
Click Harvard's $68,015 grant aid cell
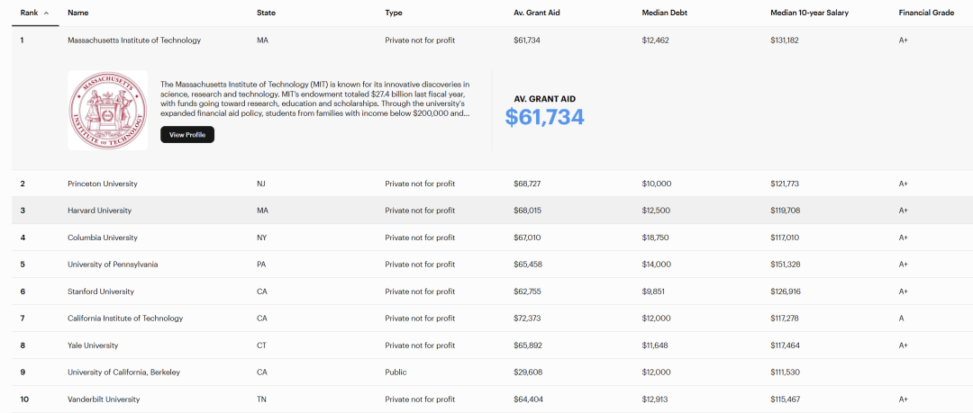[527, 211]
